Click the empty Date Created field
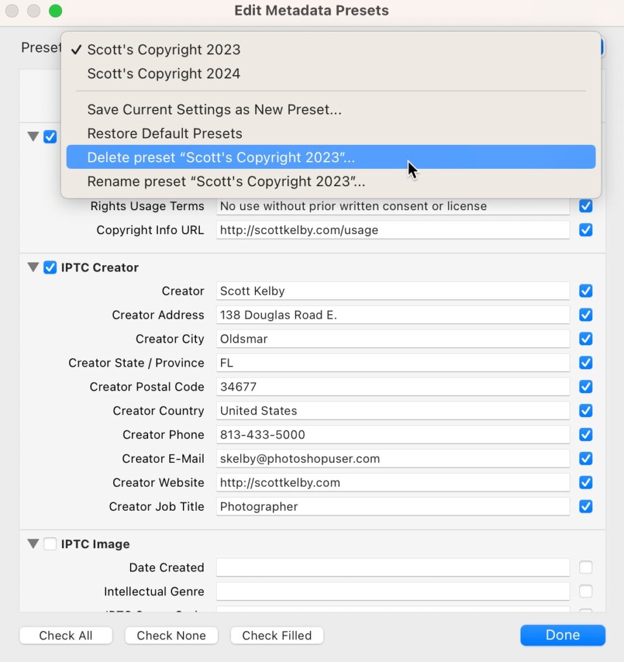Image resolution: width=624 pixels, height=662 pixels. [393, 568]
